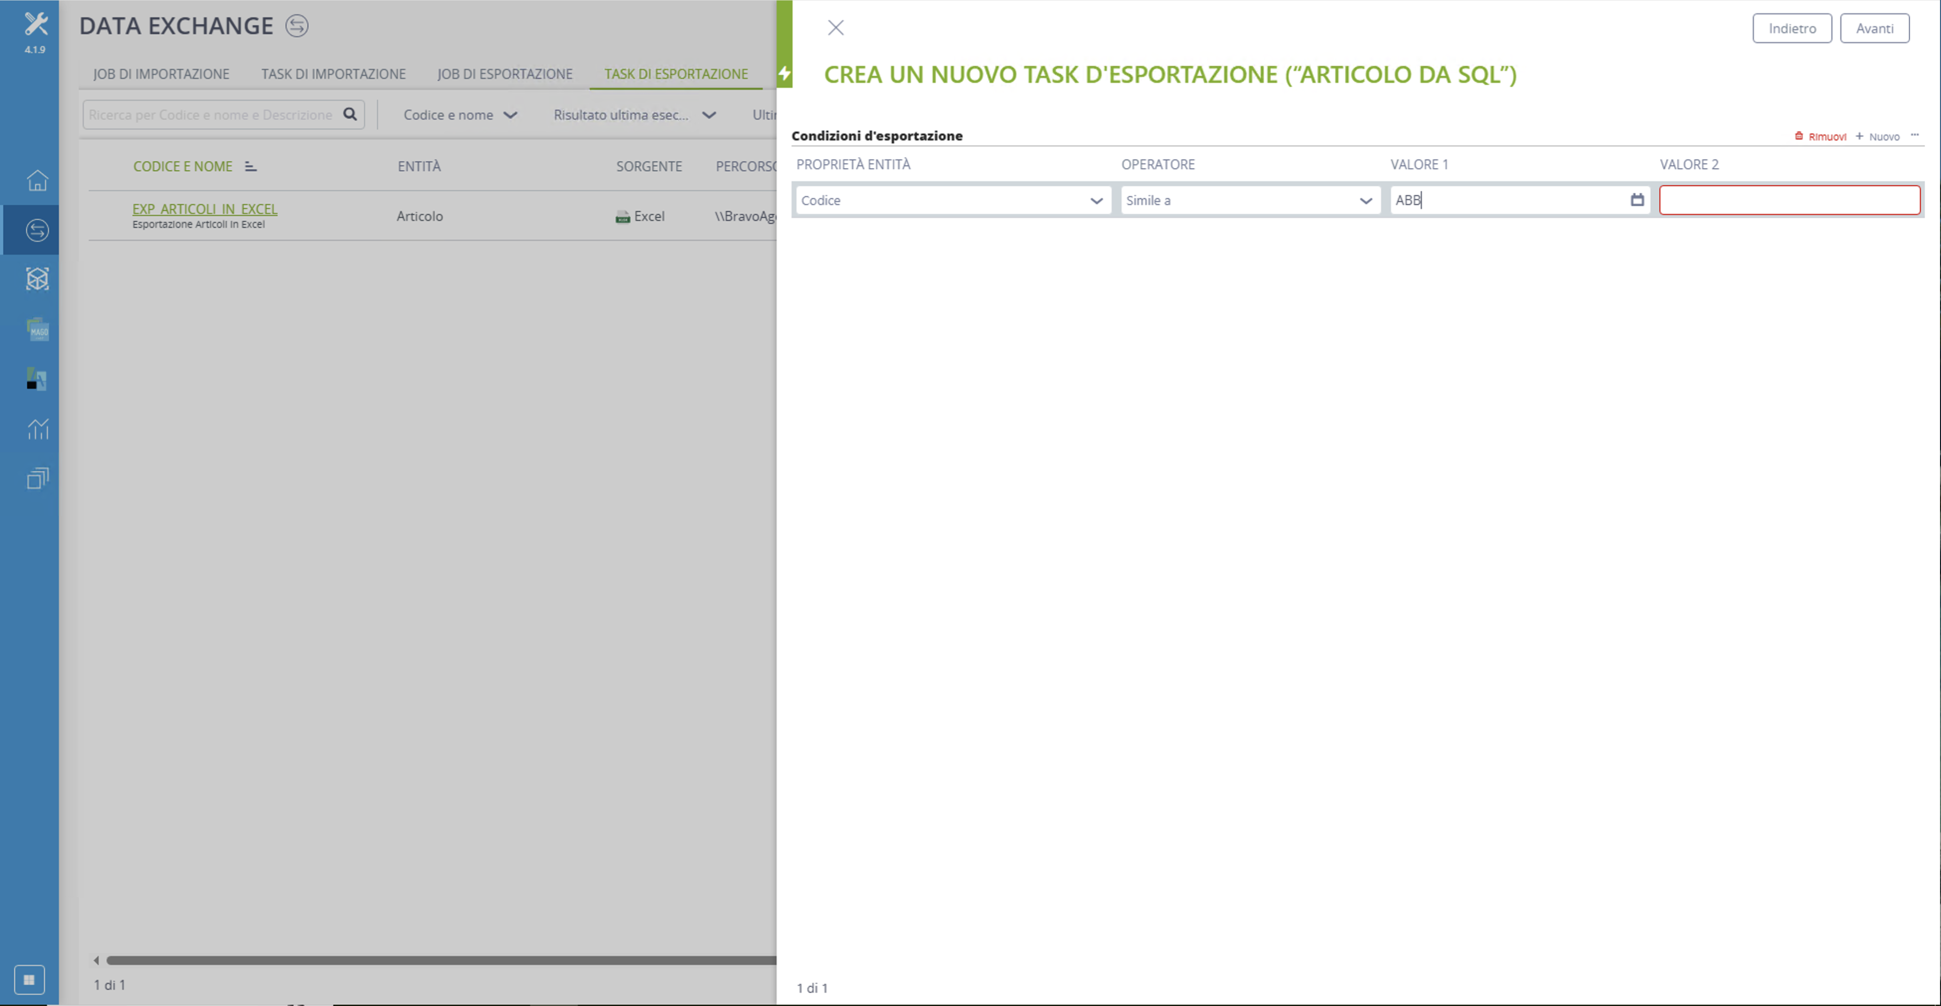Click the Valore 1 column header
The height and width of the screenshot is (1006, 1941).
click(1420, 164)
